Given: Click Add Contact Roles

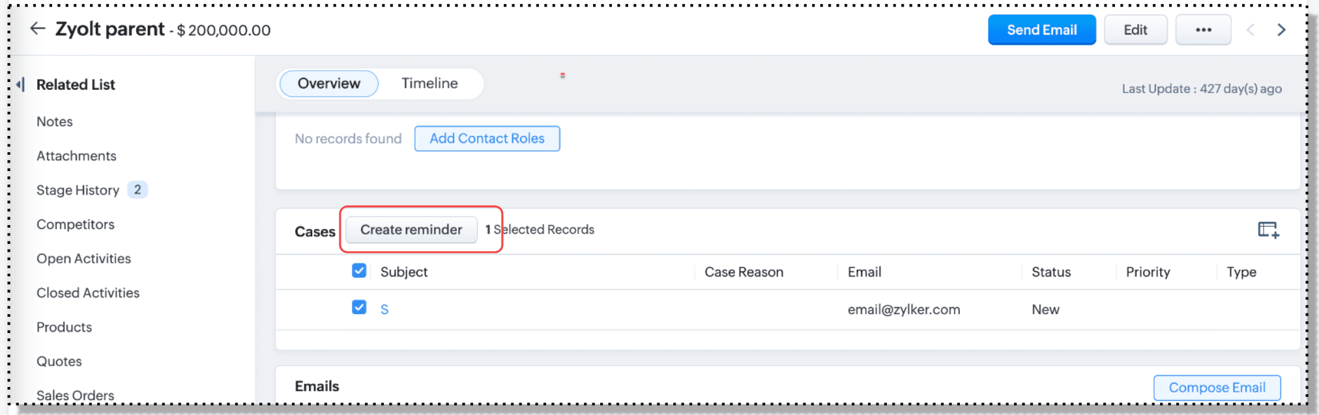Looking at the screenshot, I should [x=487, y=139].
